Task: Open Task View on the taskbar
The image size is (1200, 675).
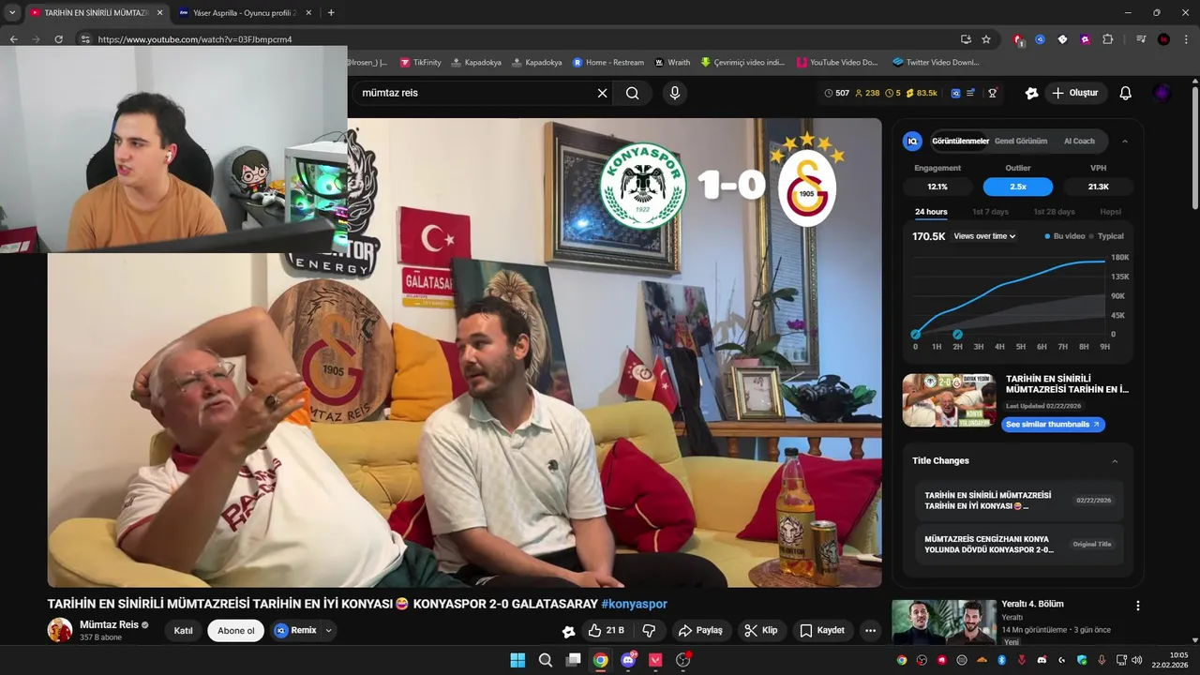Action: tap(573, 660)
